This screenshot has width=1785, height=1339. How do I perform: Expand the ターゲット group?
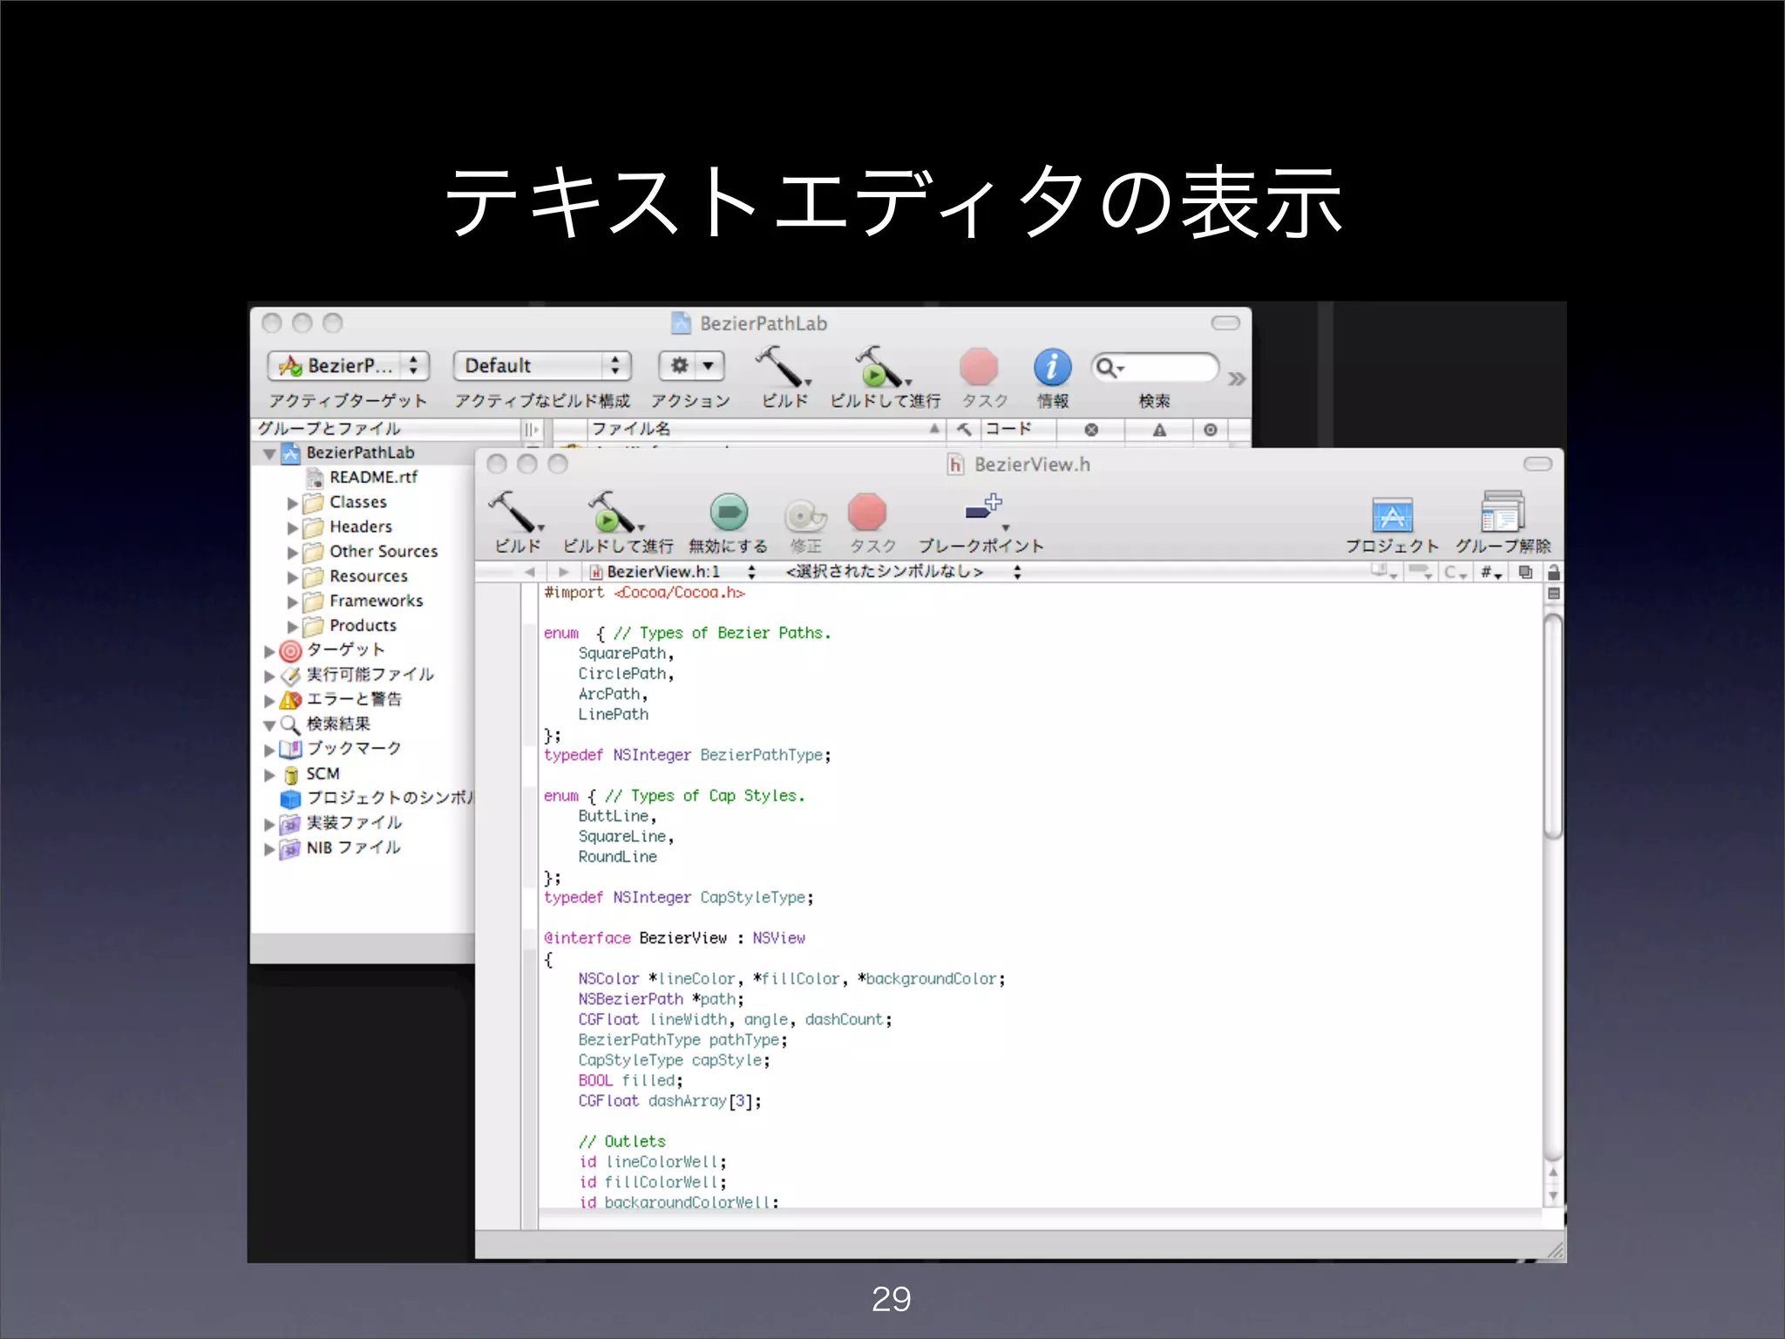269,650
